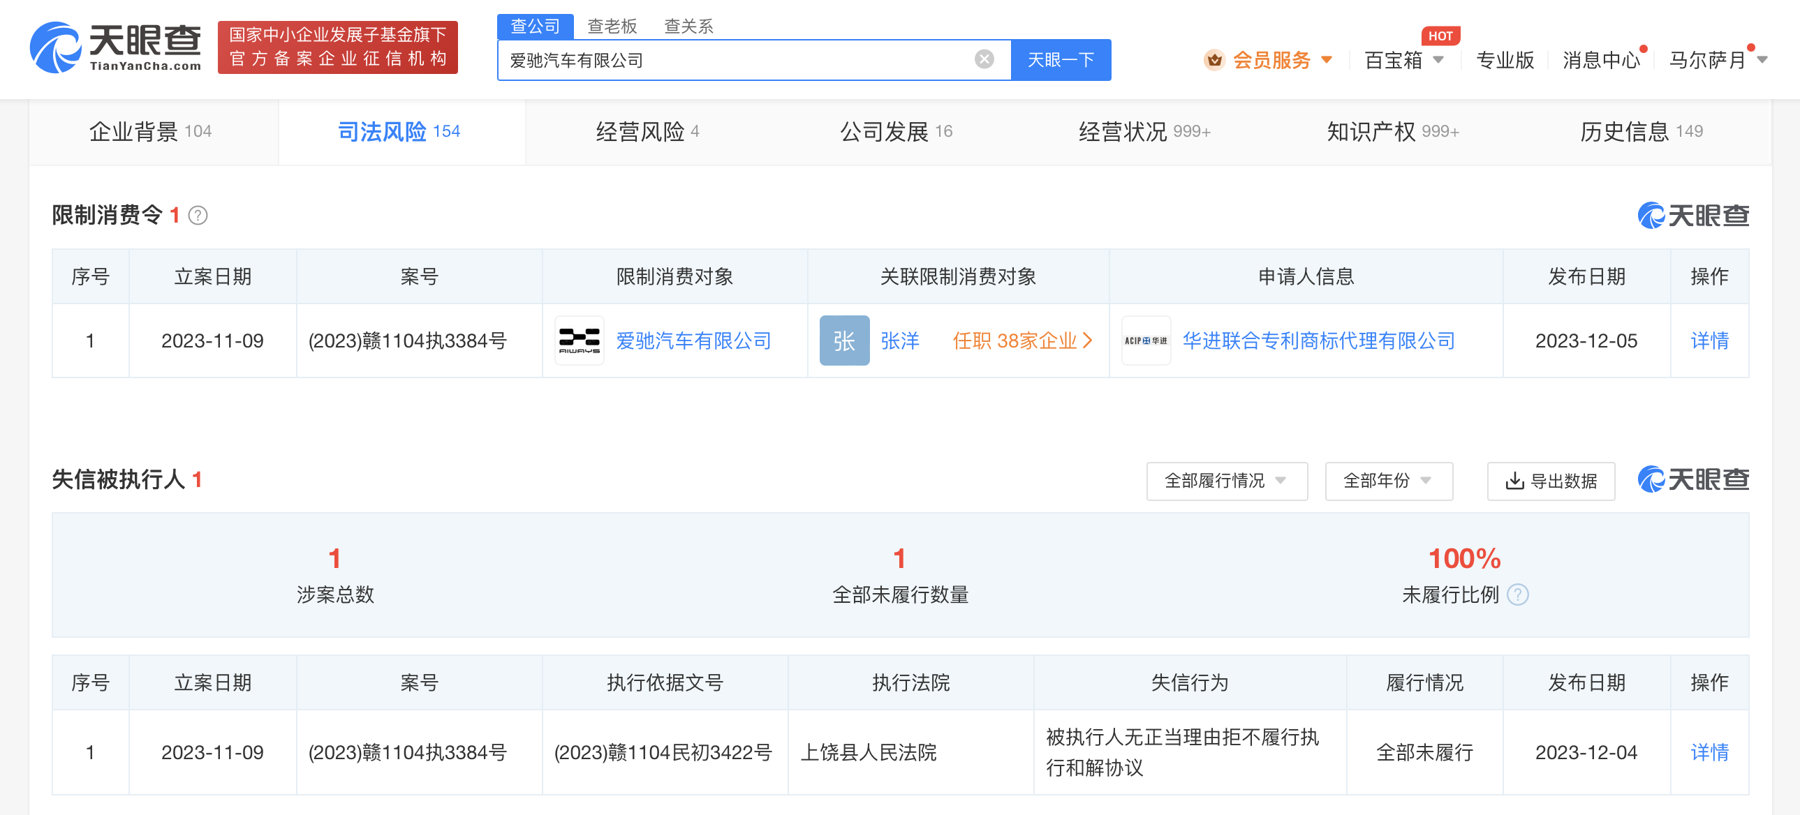Click the ACIP 华进 applicant logo
This screenshot has height=815, width=1800.
(x=1146, y=340)
